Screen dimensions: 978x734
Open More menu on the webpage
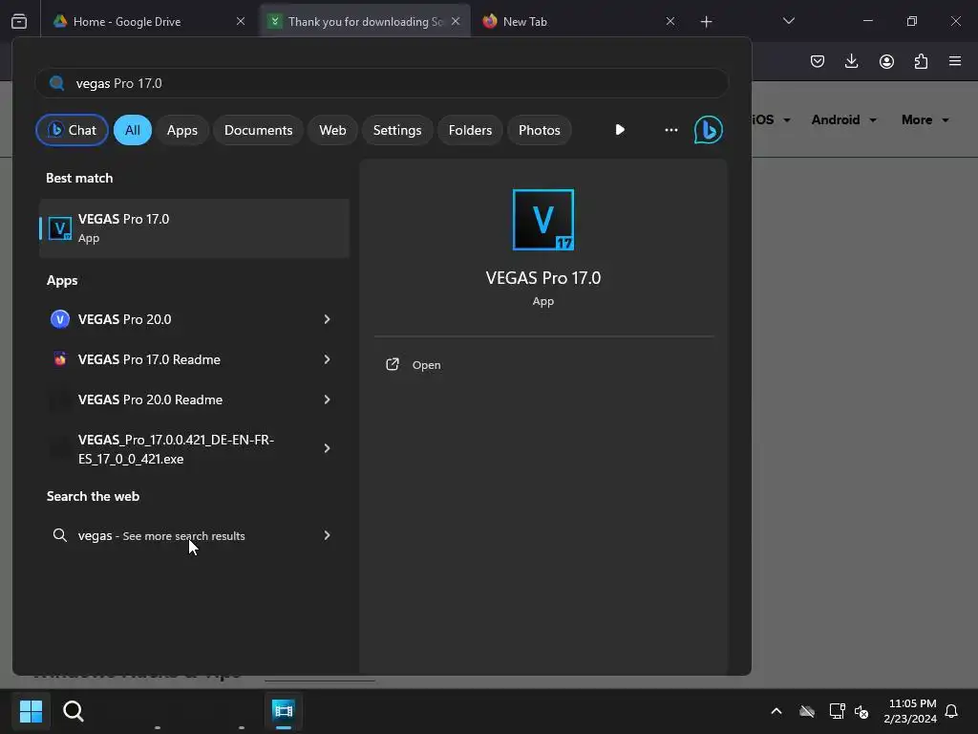coord(925,119)
